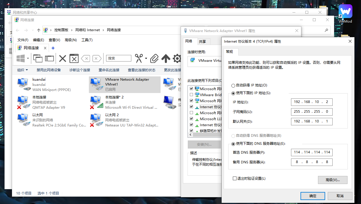Click the 首选 DNS 服务器 field
This screenshot has height=204, width=361.
[312, 152]
